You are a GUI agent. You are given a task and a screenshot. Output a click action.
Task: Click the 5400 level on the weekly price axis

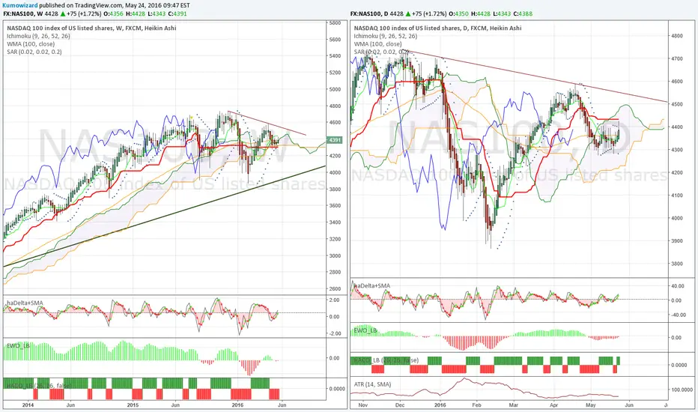[335, 56]
